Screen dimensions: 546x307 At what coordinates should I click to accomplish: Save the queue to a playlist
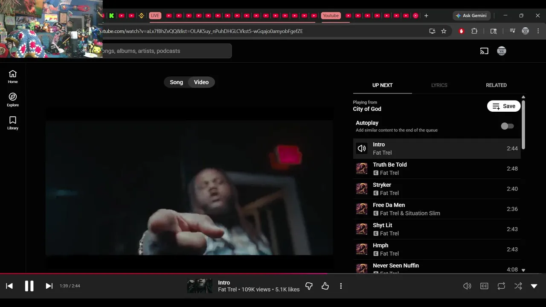504,106
